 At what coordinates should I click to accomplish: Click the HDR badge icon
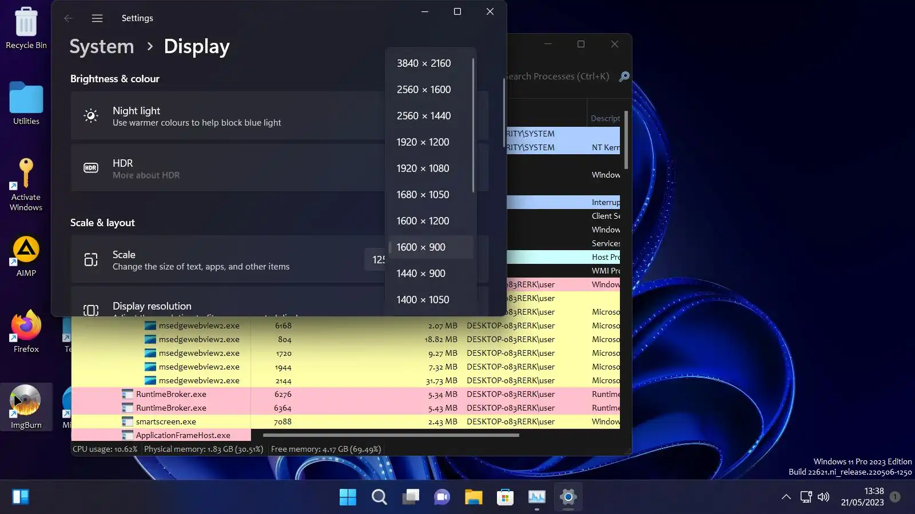91,168
